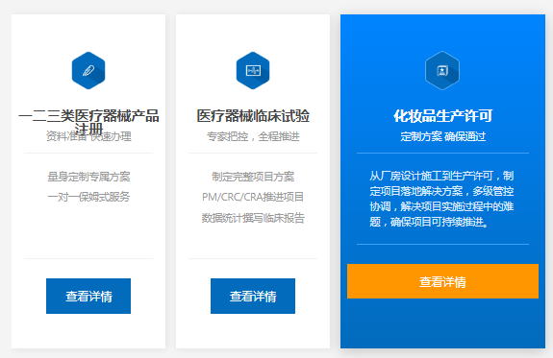
Task: Select the 一二三类医疗器械产品注册 title
Action: pyautogui.click(x=88, y=122)
